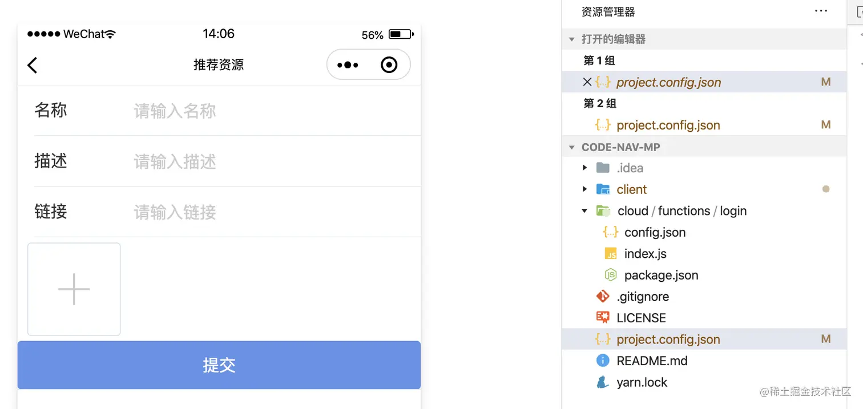
Task: Click the 链接 field label
Action: [51, 211]
